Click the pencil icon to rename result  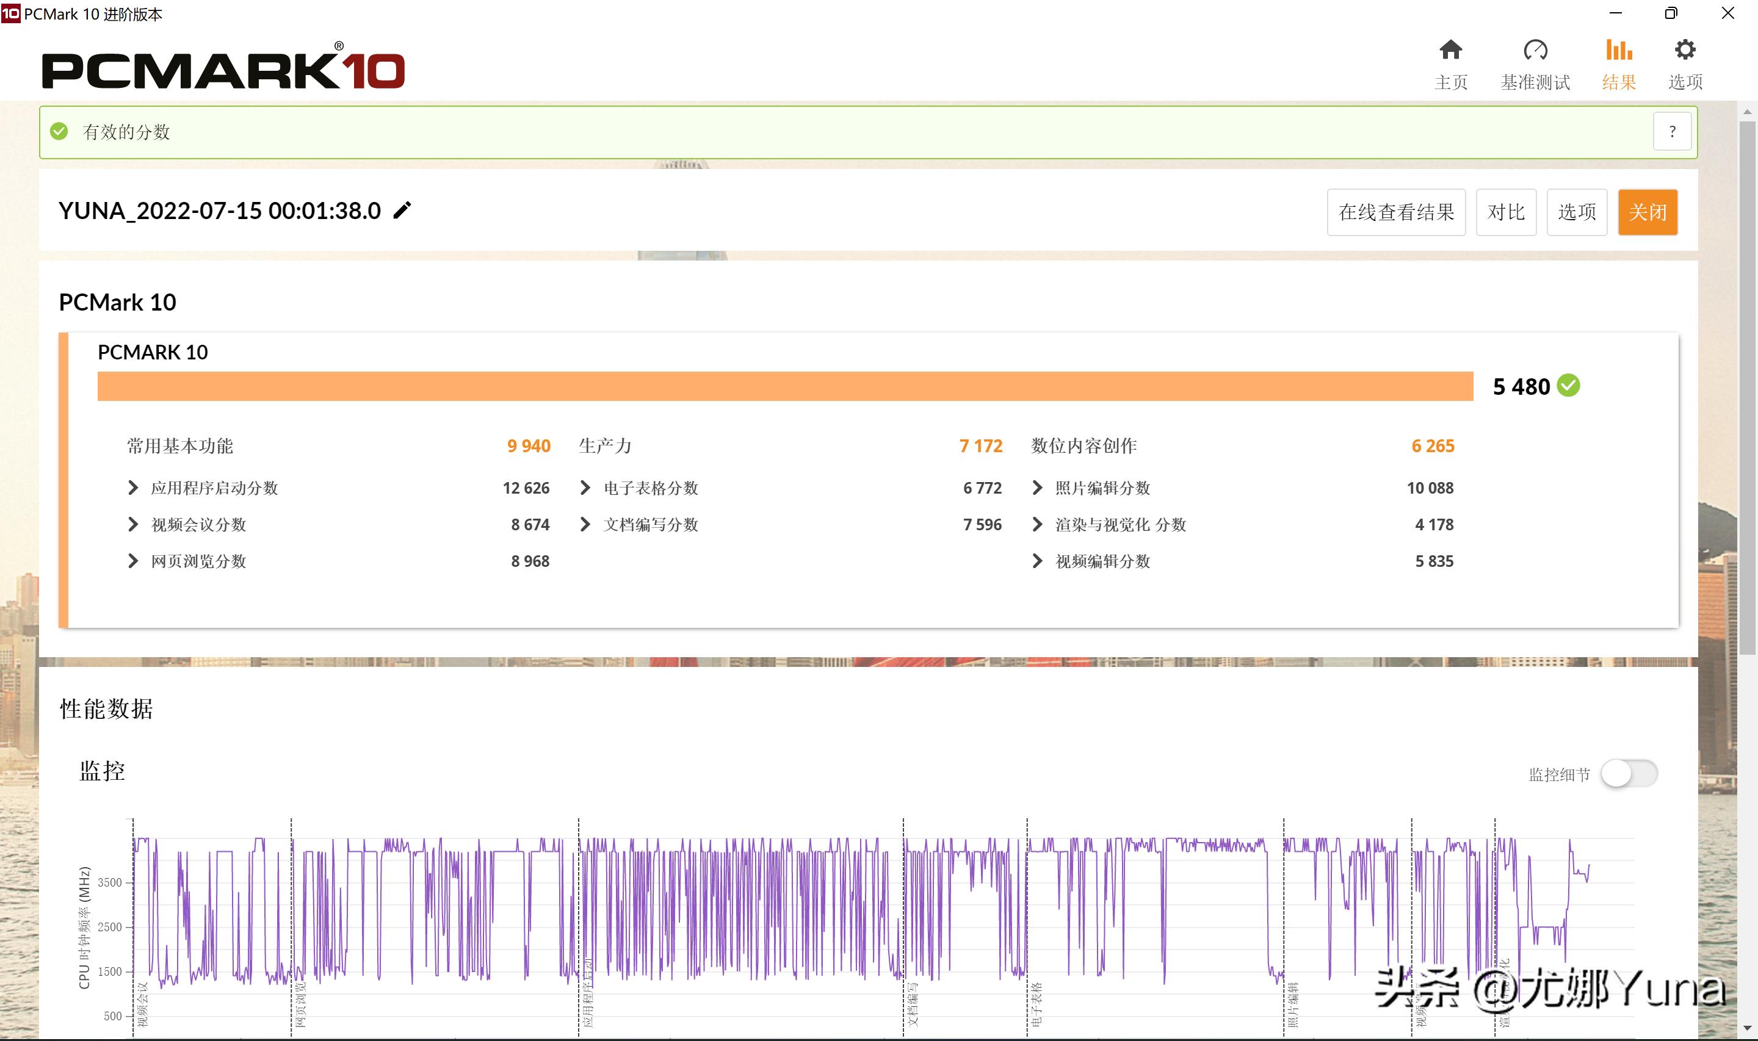pyautogui.click(x=402, y=211)
